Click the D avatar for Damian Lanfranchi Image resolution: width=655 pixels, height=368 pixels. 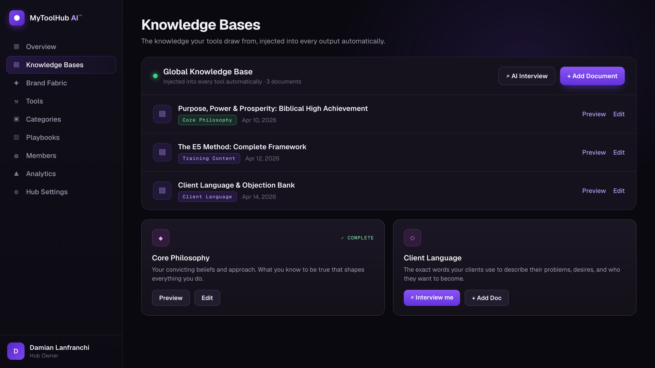pyautogui.click(x=16, y=351)
